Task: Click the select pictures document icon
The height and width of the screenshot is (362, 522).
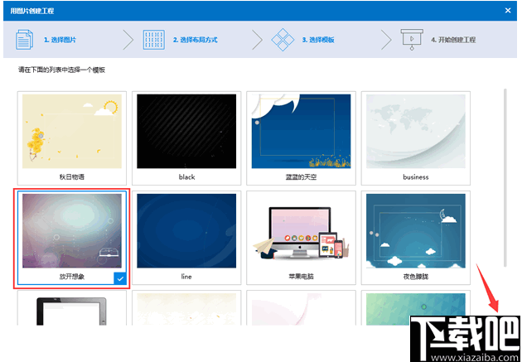Action: [x=24, y=40]
